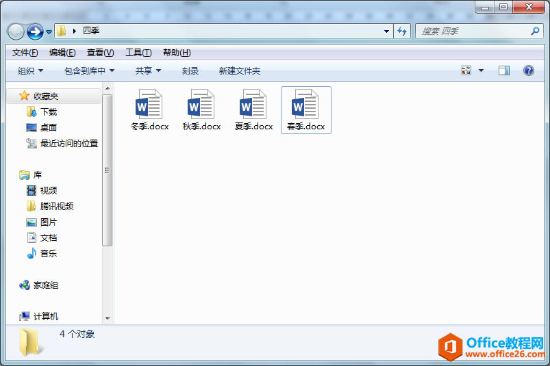Click the 音乐 note icon
This screenshot has height=366, width=550.
point(32,253)
